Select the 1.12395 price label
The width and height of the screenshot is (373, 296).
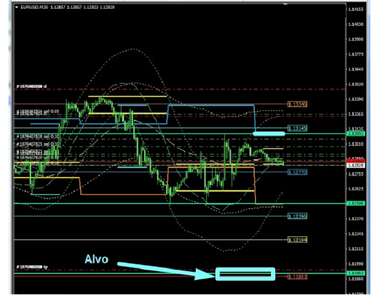[x=297, y=216]
